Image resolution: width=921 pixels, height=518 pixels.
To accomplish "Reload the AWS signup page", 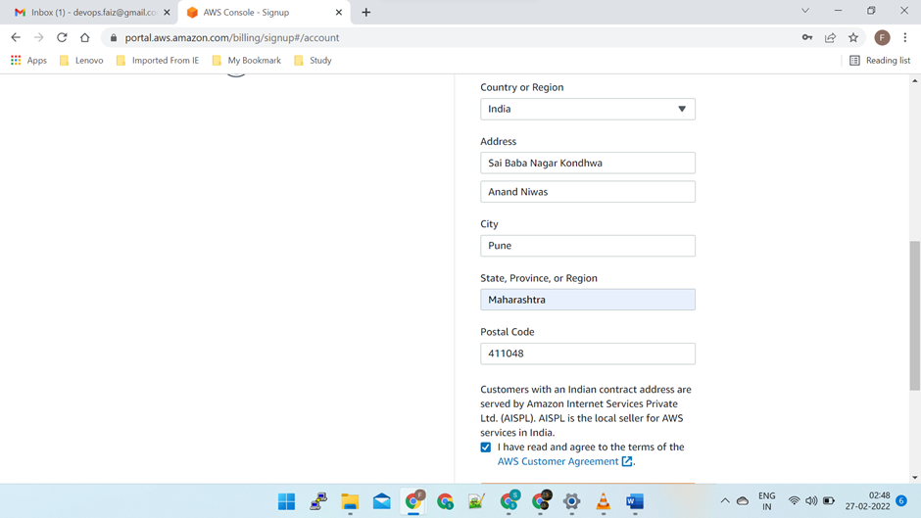I will click(x=62, y=37).
